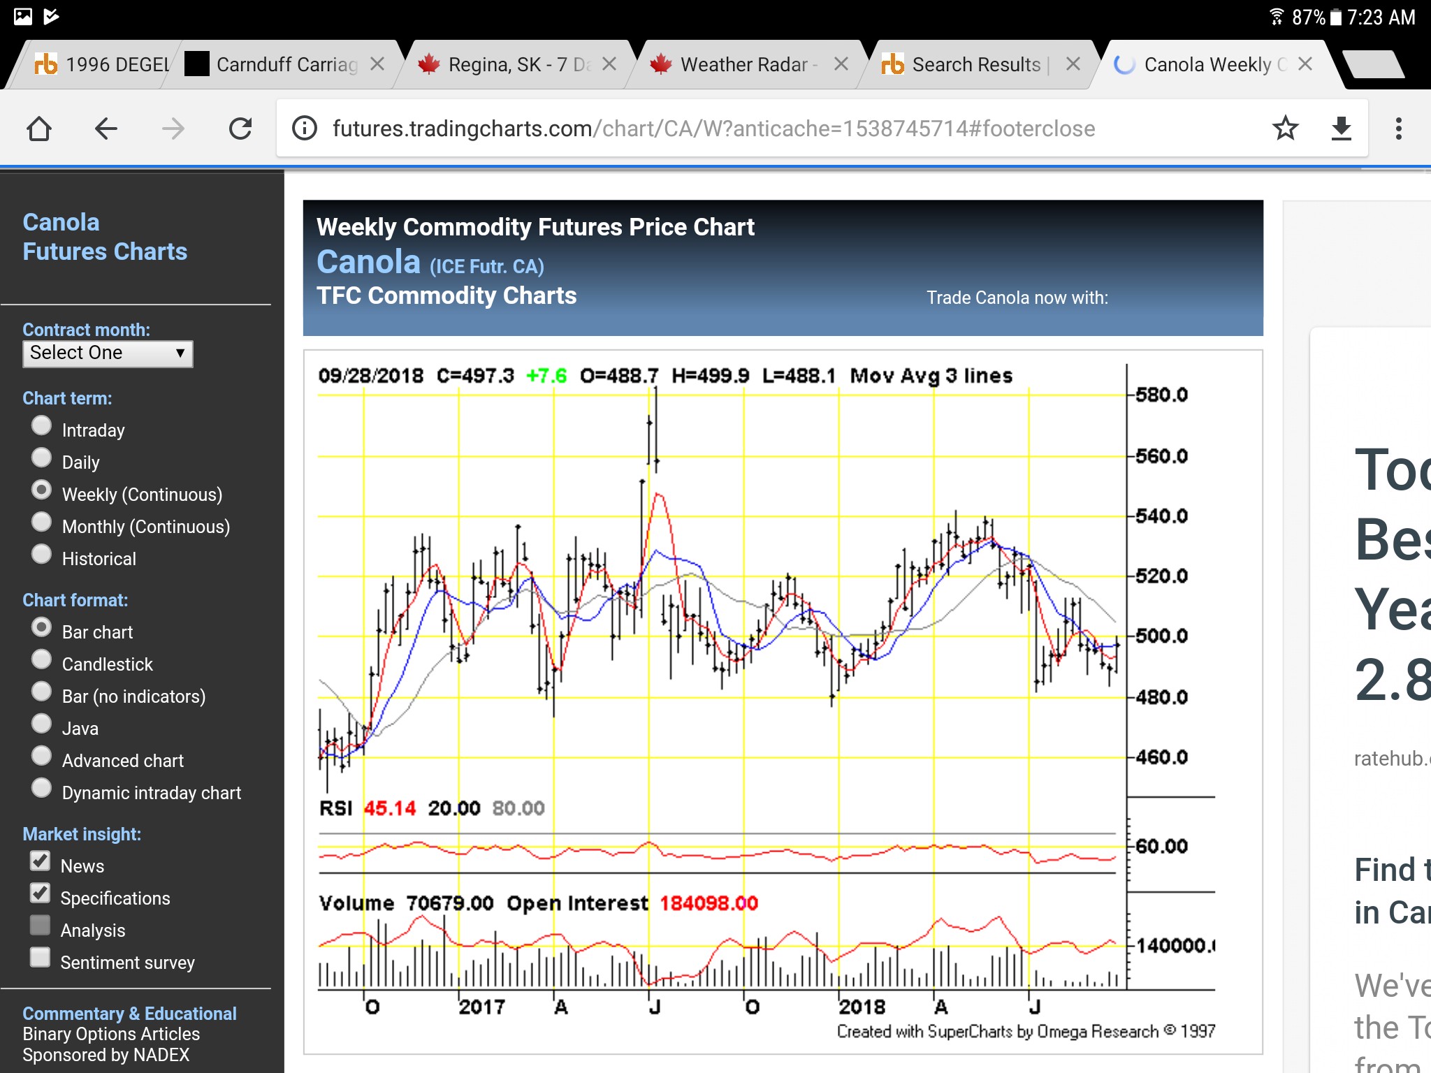Choose Dynamic intraday chart format
Image resolution: width=1431 pixels, height=1073 pixels.
42,788
